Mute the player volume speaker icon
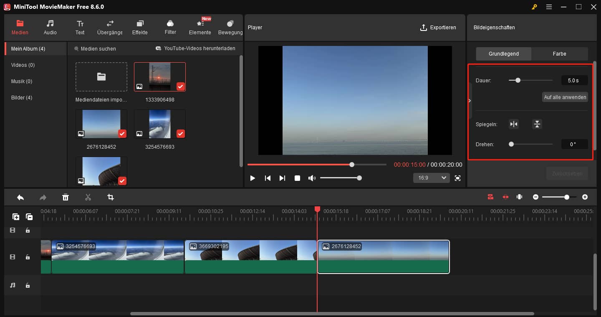 (311, 178)
